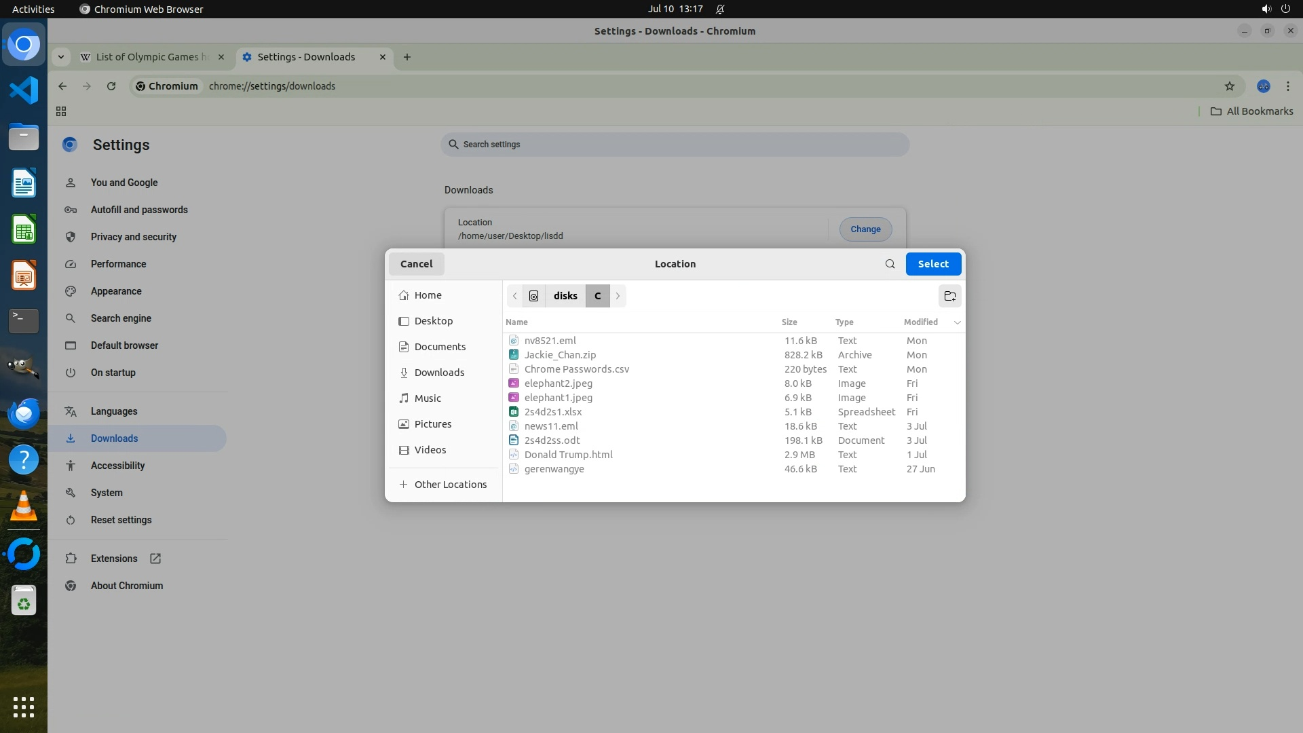Go forward in path bar chevron
The width and height of the screenshot is (1303, 733).
(618, 296)
